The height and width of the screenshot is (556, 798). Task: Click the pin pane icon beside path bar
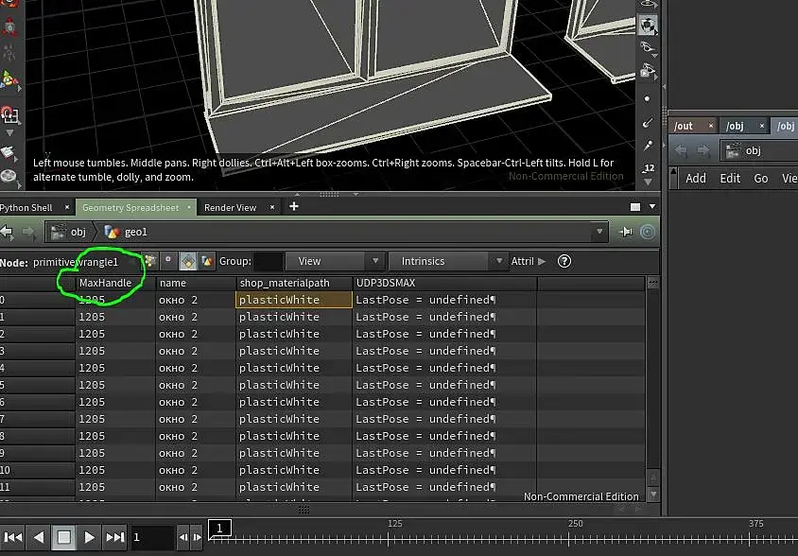626,233
